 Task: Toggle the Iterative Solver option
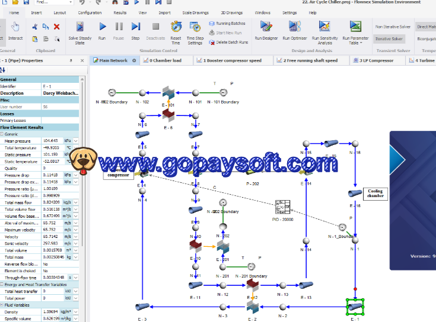389,38
